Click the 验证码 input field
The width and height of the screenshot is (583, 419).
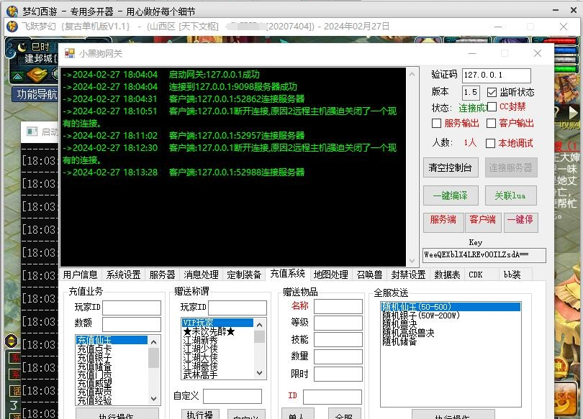[x=496, y=75]
